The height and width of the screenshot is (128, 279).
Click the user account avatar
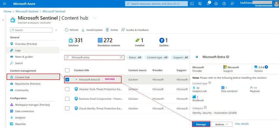point(276,4)
